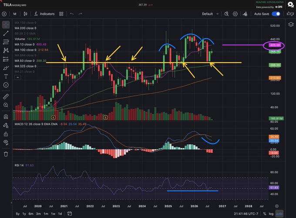The image size is (296, 218).
Task: Click the bar chart compare icon
Action: point(245,14)
